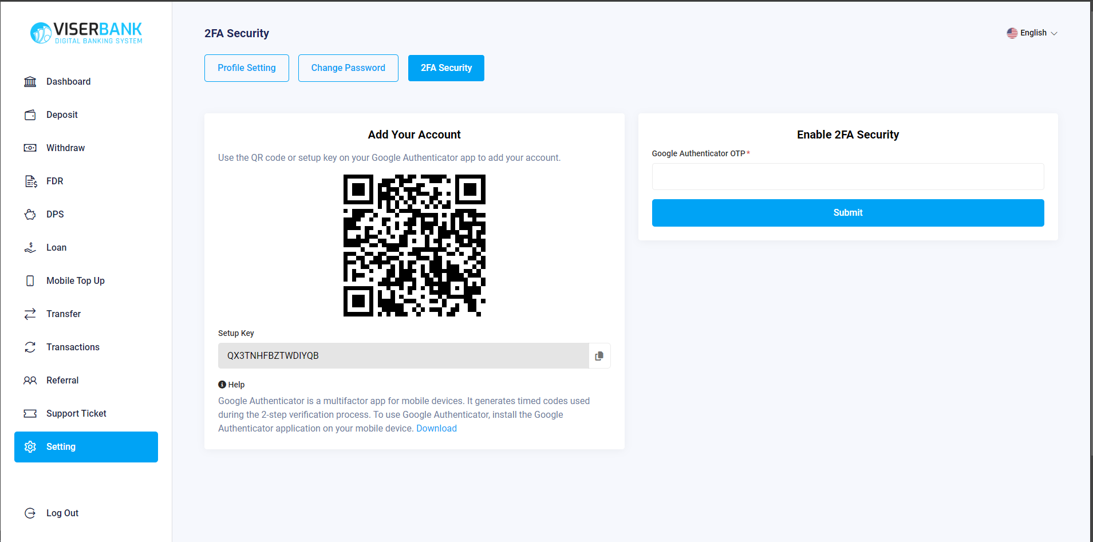Click the Submit button
Image resolution: width=1093 pixels, height=542 pixels.
(x=847, y=212)
